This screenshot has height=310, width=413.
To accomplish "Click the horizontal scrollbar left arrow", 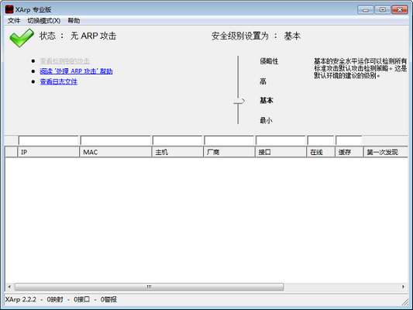I will click(x=9, y=287).
